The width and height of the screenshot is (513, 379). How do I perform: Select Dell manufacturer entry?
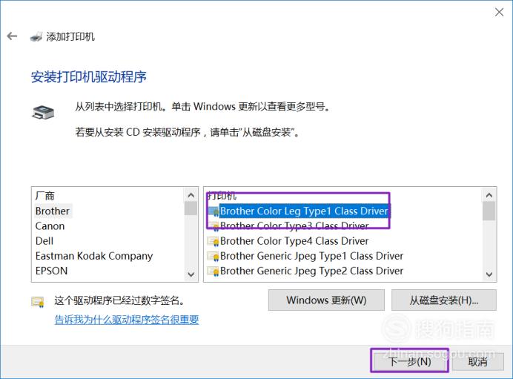point(44,241)
